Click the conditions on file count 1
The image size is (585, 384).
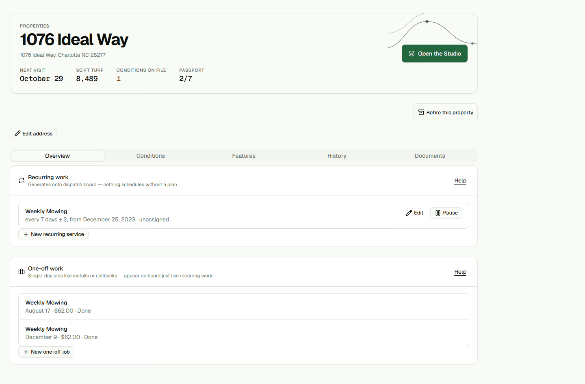(119, 79)
